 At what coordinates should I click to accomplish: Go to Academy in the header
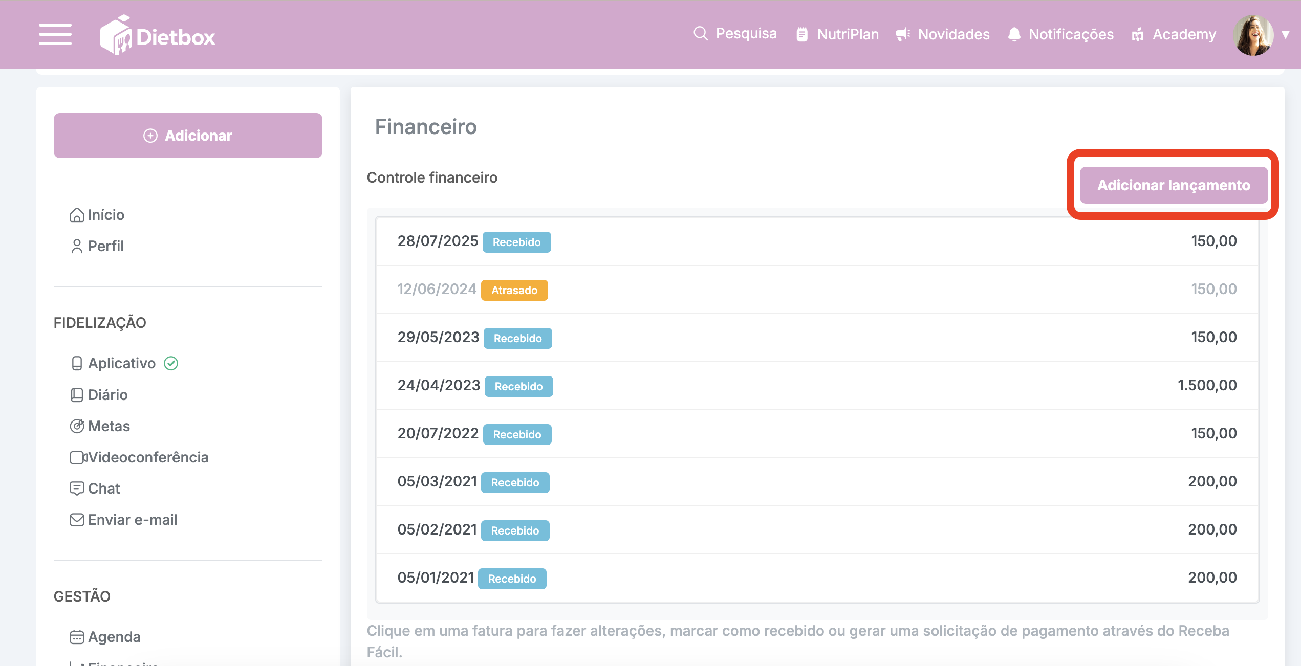tap(1174, 34)
